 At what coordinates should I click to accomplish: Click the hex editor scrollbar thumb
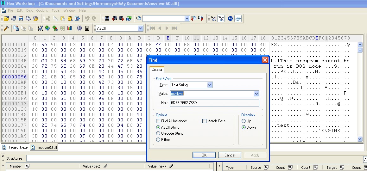[x=360, y=50]
